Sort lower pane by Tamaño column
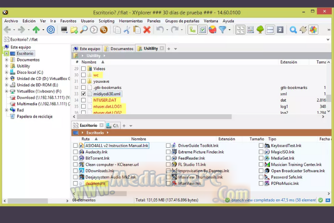This screenshot has width=334, height=223. coord(257,139)
